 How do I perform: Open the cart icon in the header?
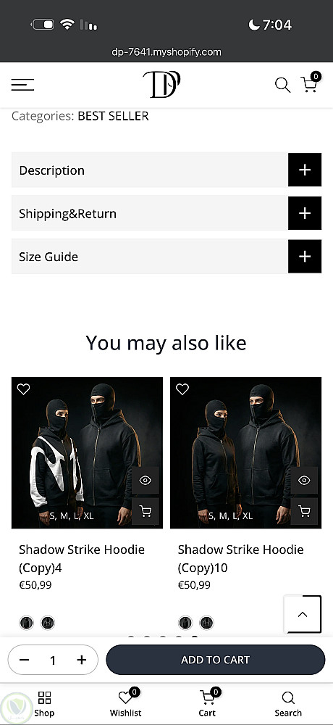(310, 83)
